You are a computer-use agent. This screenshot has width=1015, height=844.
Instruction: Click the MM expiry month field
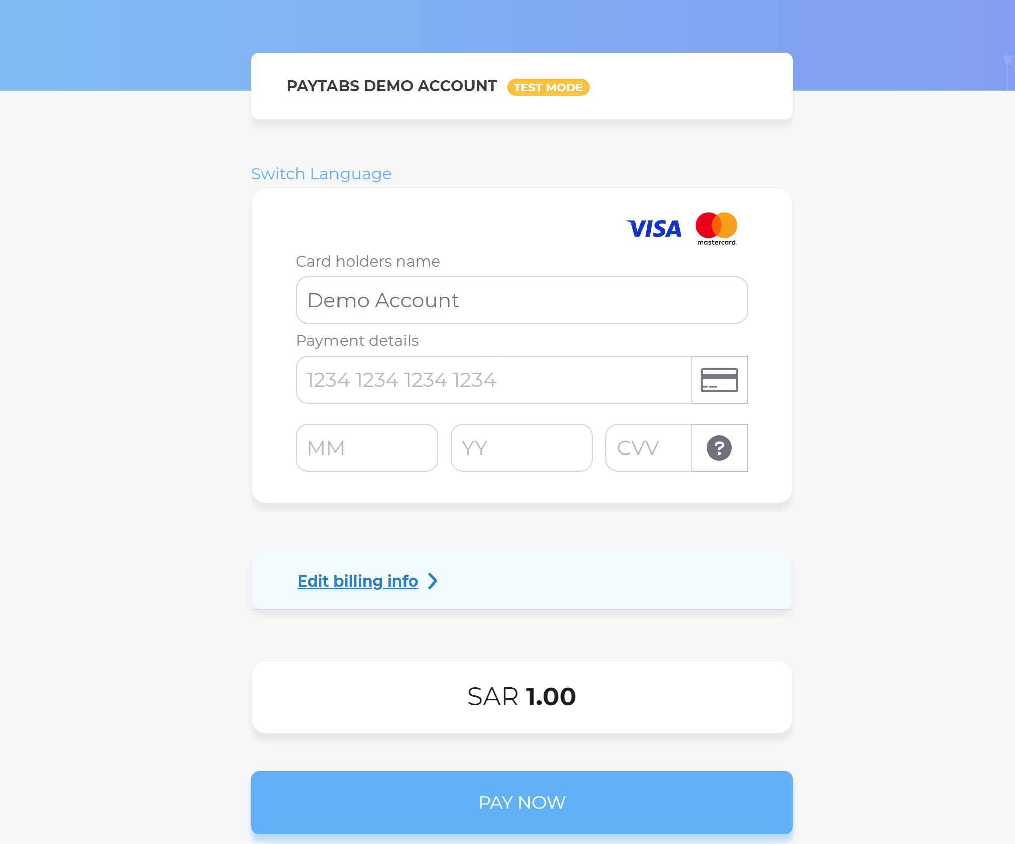pos(367,448)
